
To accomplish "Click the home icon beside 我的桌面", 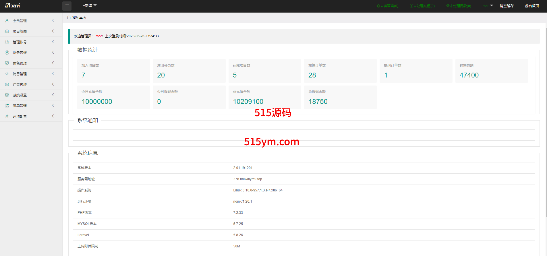I will [69, 18].
